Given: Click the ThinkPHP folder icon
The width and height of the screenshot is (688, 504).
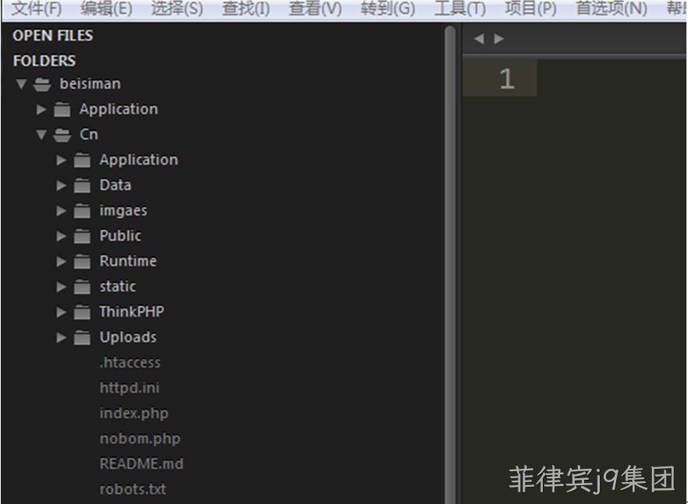Looking at the screenshot, I should click(82, 312).
